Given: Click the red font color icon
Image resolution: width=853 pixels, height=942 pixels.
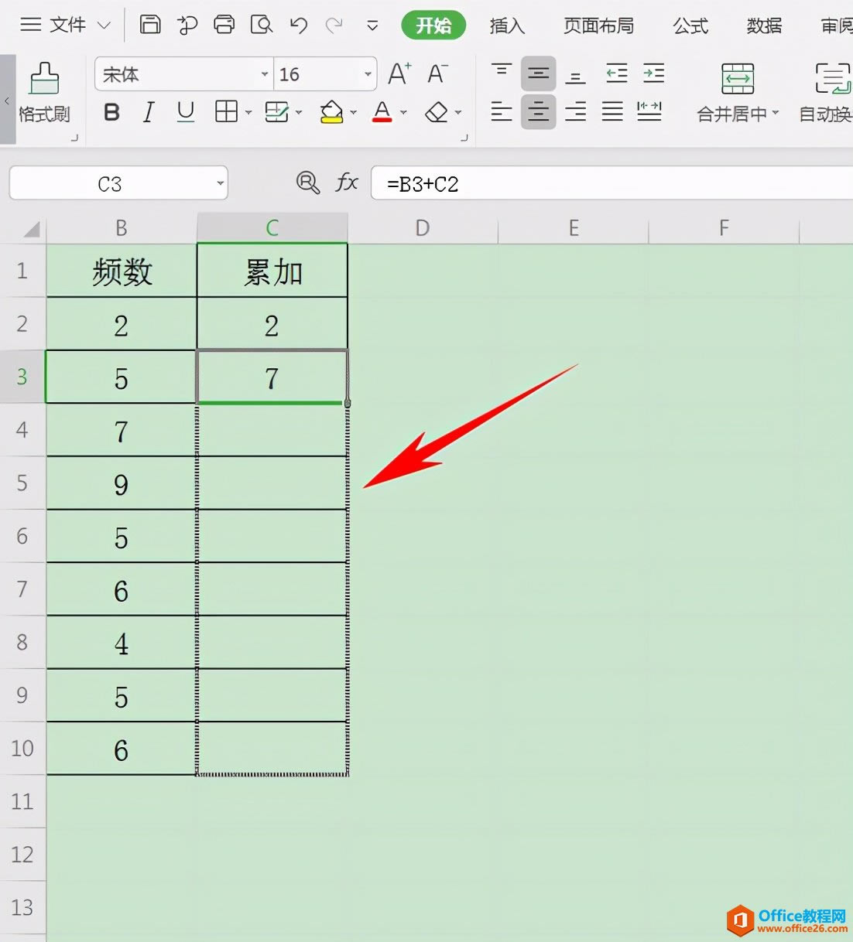Looking at the screenshot, I should (382, 113).
